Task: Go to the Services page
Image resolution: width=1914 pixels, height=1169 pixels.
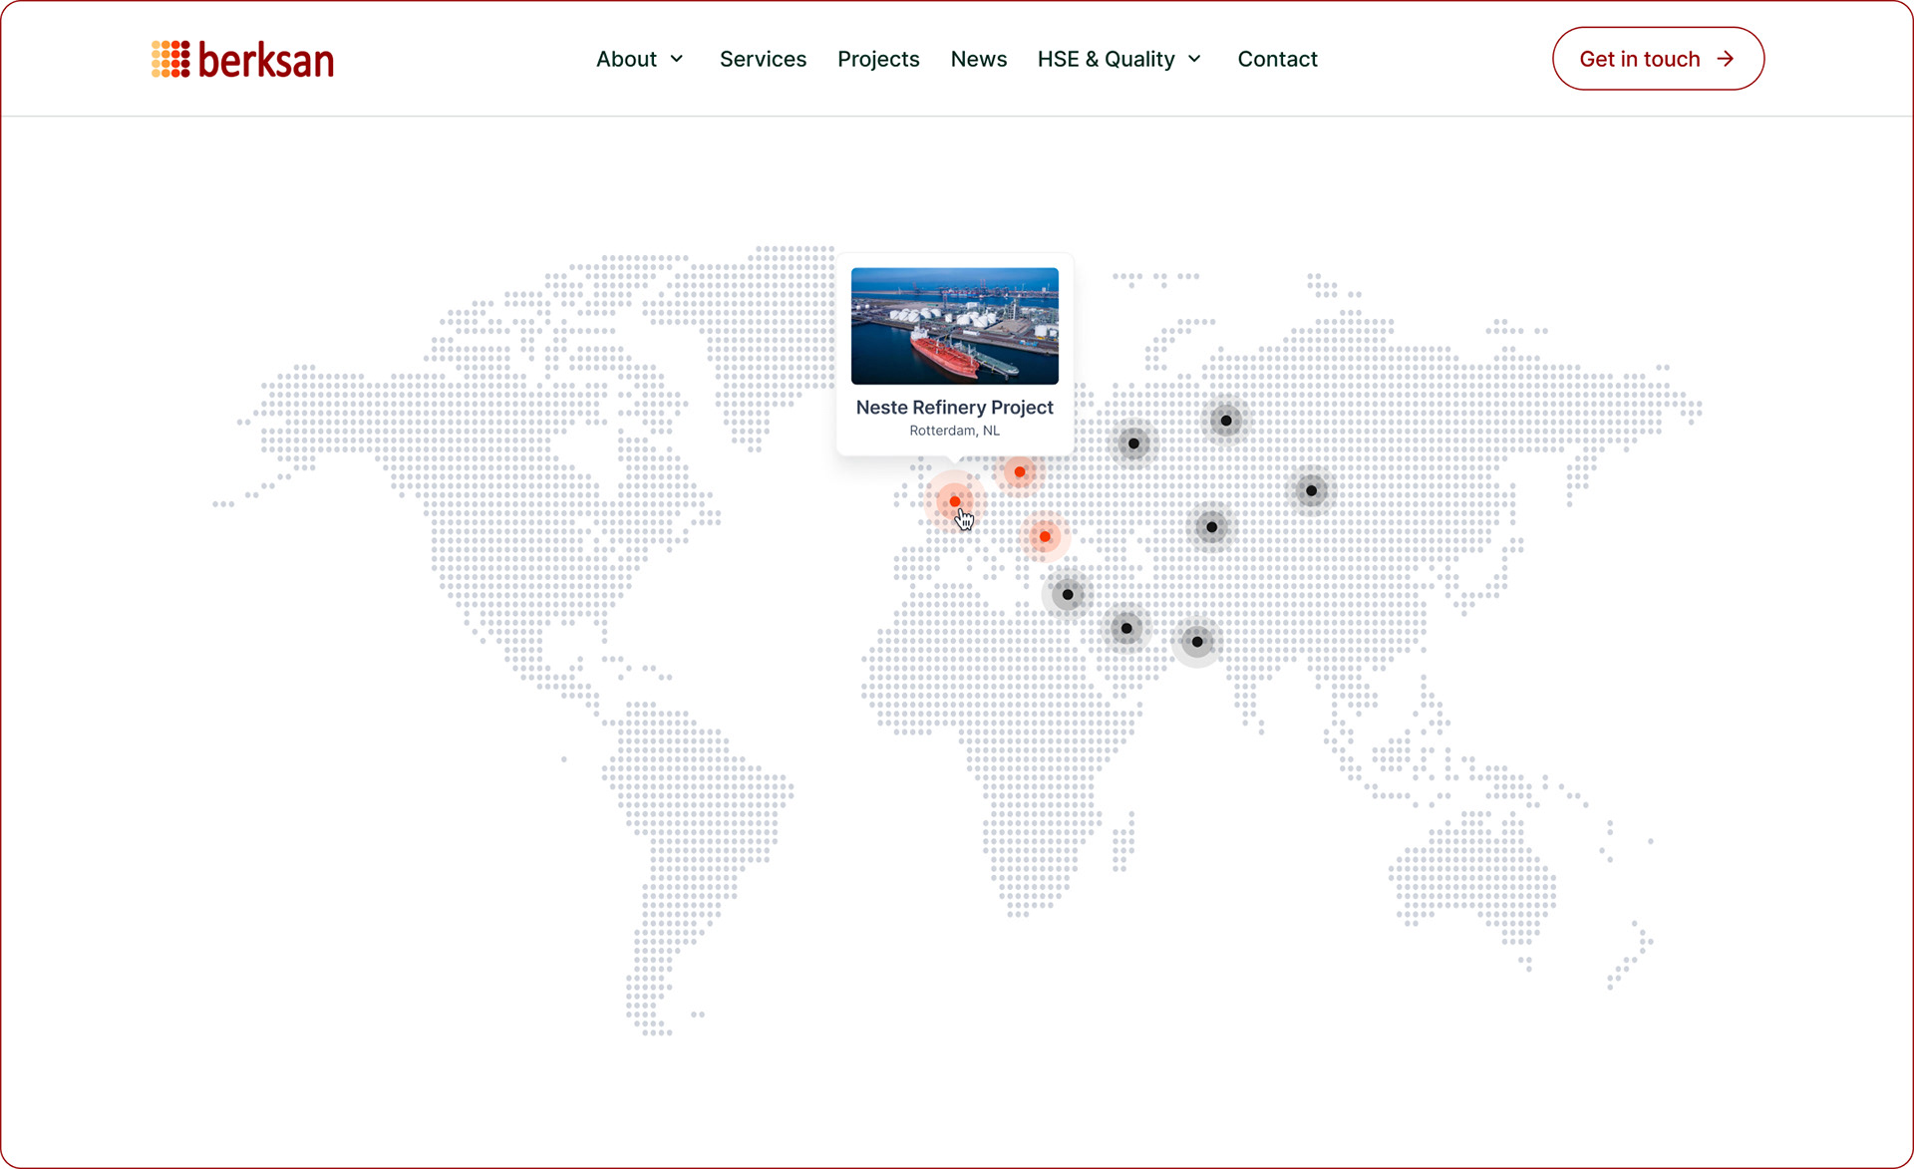Action: (763, 59)
